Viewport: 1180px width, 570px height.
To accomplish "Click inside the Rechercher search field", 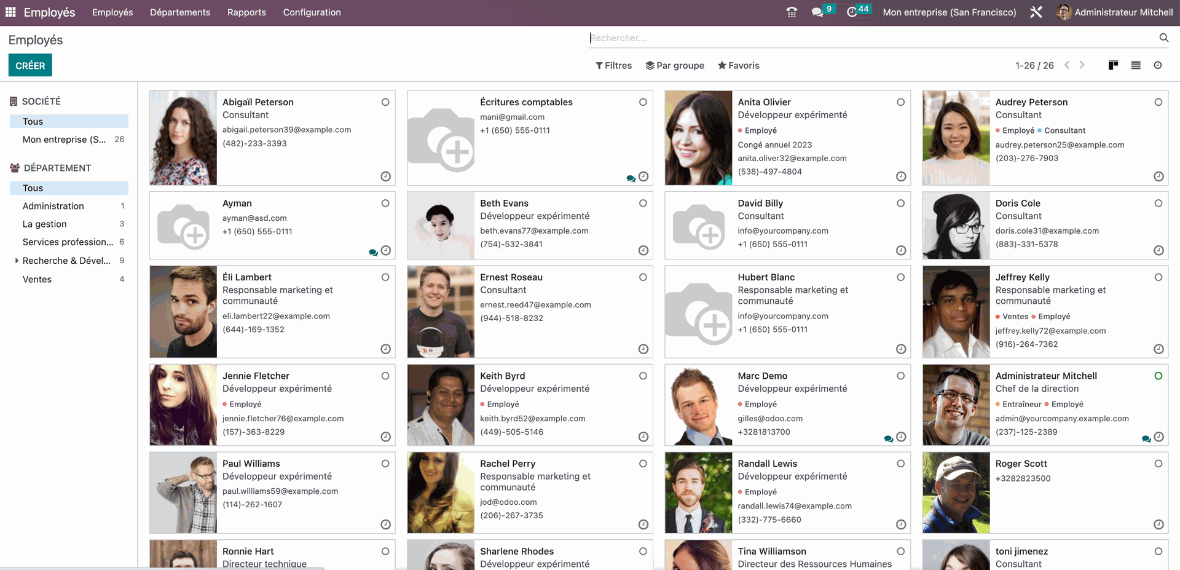I will (x=737, y=38).
